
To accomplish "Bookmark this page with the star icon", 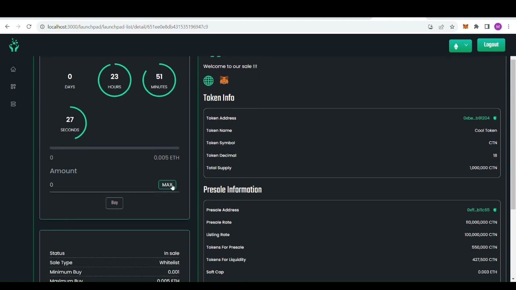I will pyautogui.click(x=452, y=27).
